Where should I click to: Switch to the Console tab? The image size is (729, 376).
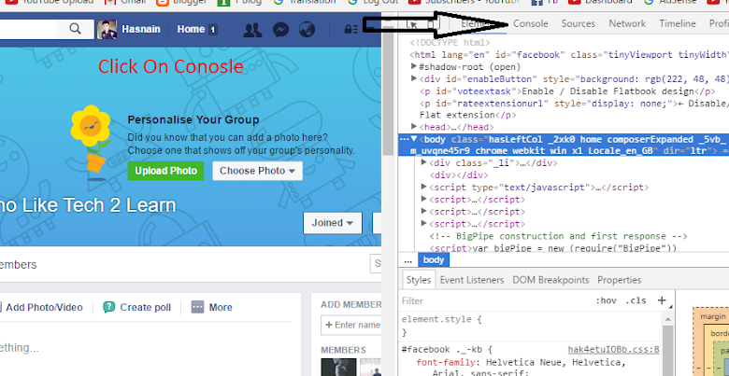[531, 23]
